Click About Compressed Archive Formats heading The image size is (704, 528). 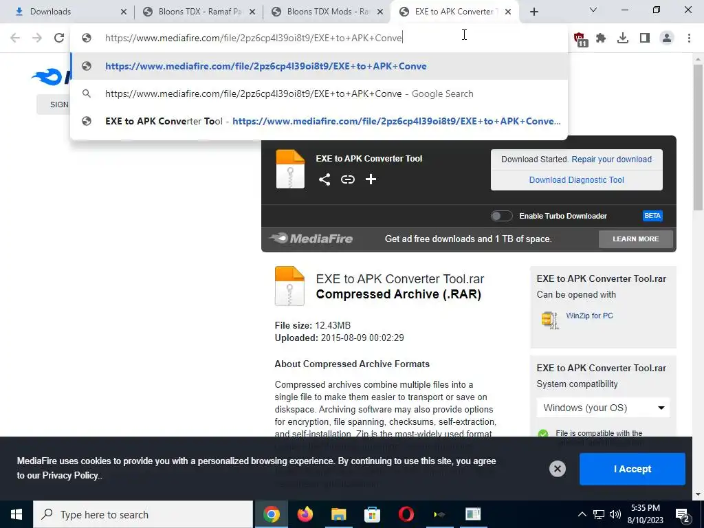point(352,364)
